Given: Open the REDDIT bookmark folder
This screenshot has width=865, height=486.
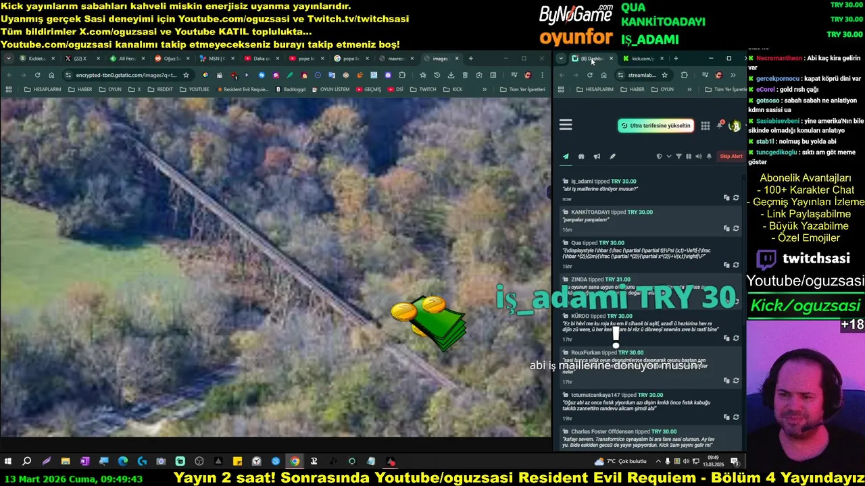Looking at the screenshot, I should pos(160,89).
